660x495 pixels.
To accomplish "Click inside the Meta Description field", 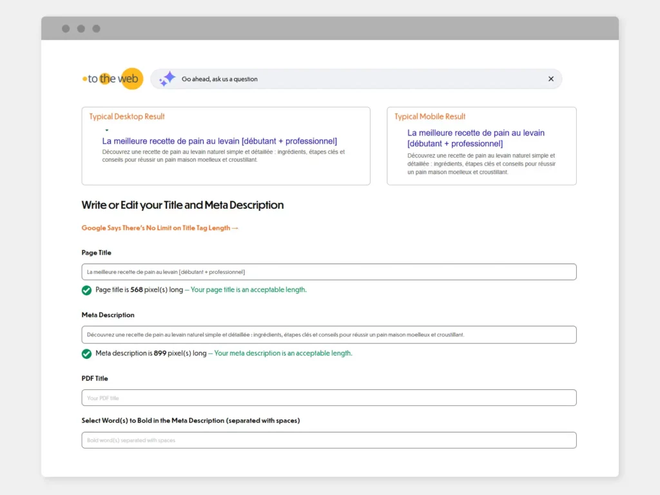I will coord(329,335).
